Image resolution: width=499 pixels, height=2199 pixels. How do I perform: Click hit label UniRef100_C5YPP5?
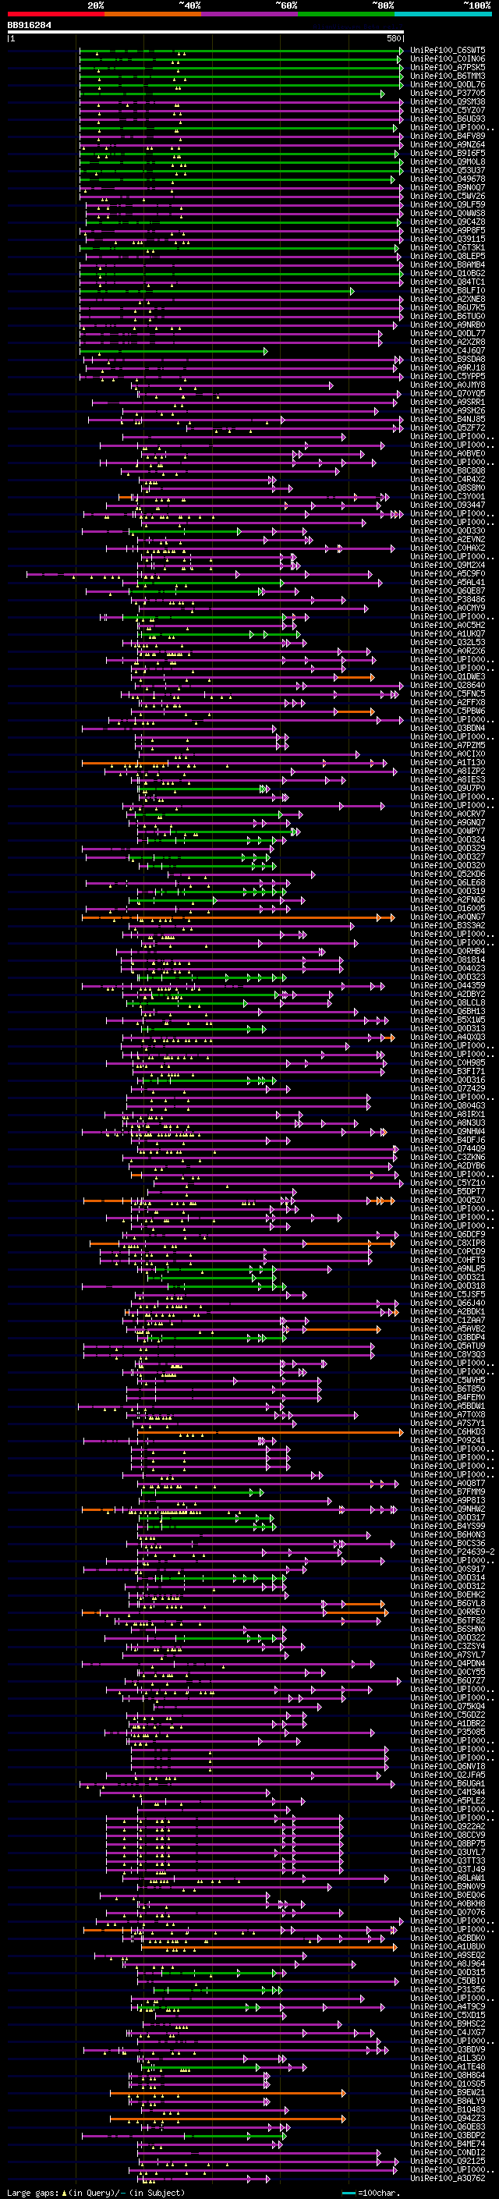pos(448,377)
